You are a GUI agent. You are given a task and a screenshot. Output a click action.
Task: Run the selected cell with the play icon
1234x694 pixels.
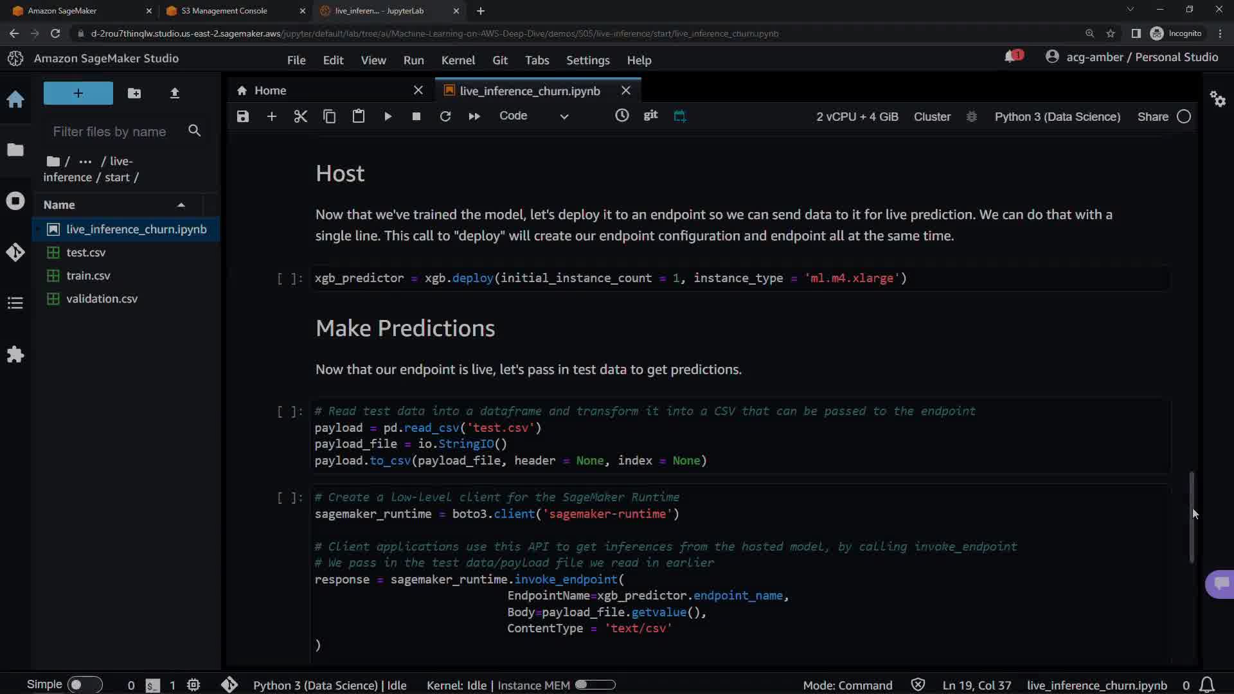[x=388, y=116]
